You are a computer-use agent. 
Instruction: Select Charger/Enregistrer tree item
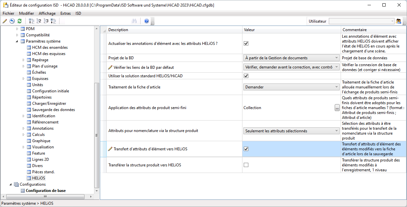tap(49, 104)
